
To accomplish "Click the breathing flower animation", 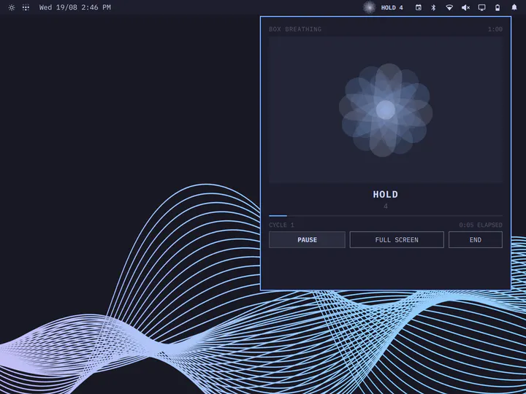I will coord(386,110).
